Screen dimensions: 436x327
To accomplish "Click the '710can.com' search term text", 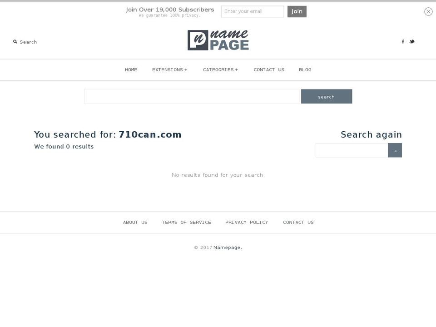I will (150, 134).
